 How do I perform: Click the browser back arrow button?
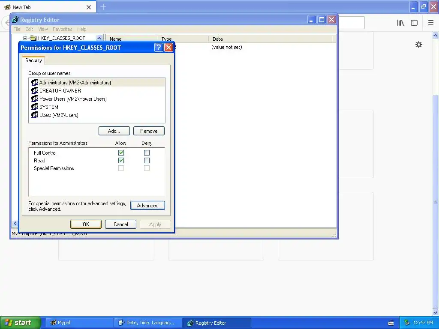6,23
